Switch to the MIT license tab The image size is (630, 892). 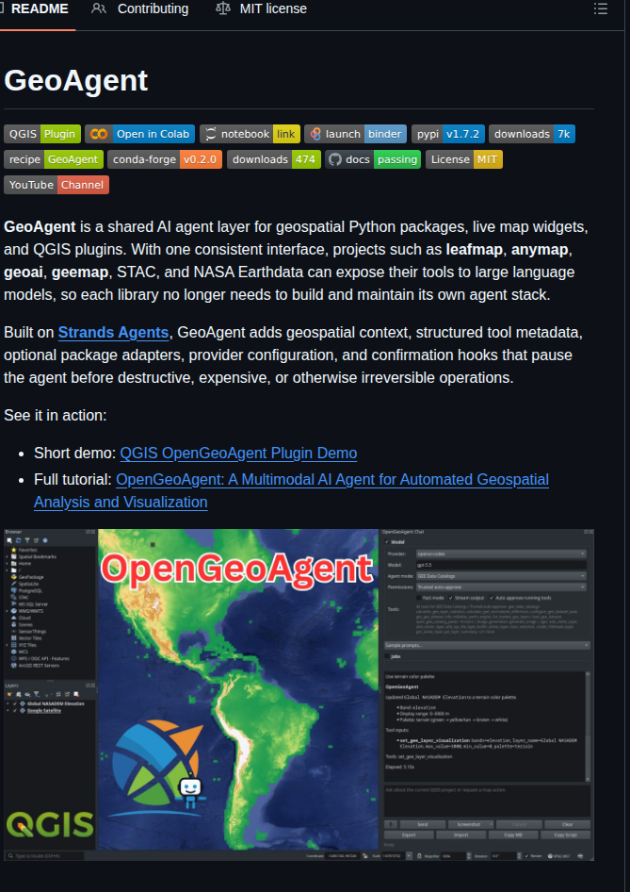click(261, 9)
